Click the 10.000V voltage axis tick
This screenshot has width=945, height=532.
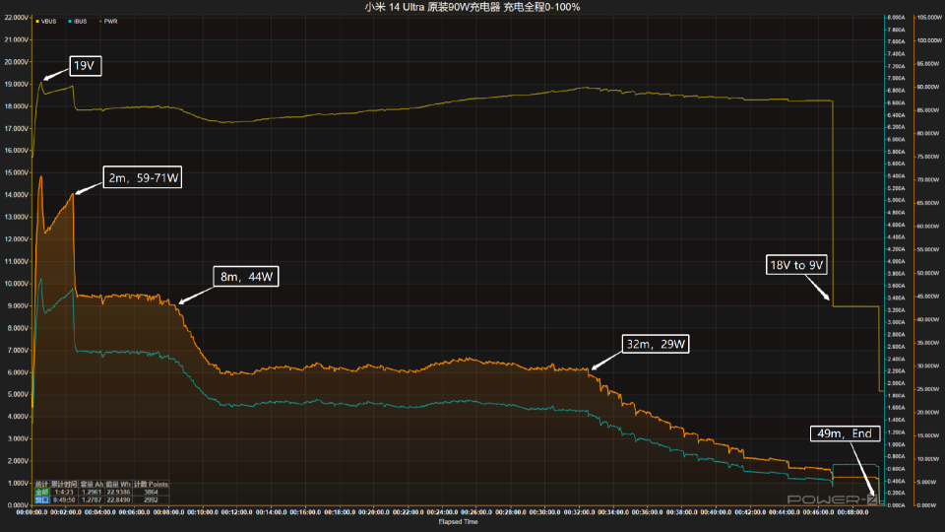(x=17, y=284)
